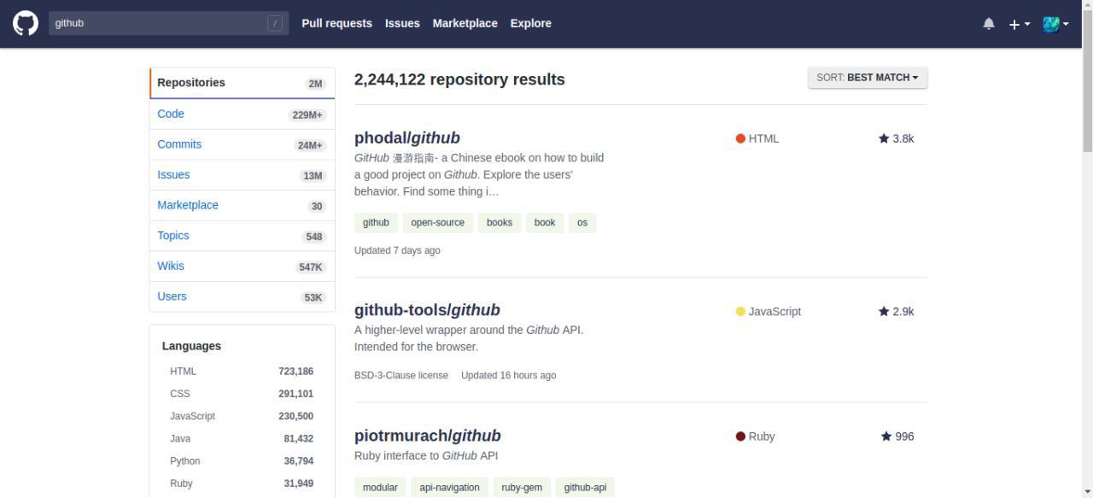Click the star icon beside 996
1093x498 pixels.
click(x=886, y=436)
